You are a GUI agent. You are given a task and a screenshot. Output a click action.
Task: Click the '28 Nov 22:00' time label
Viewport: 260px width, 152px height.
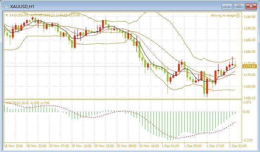coord(36,146)
